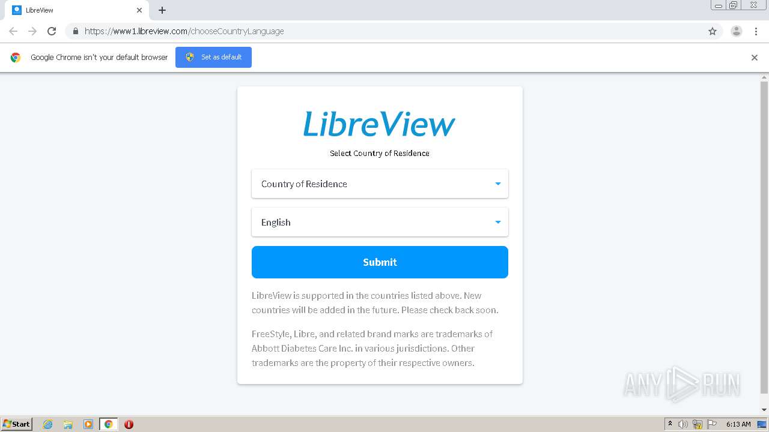
Task: Click the system tray volume icon
Action: (x=683, y=424)
